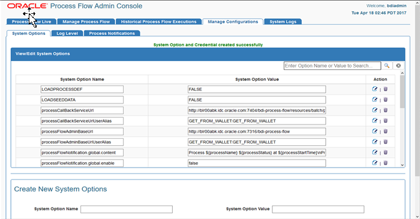Image resolution: width=420 pixels, height=219 pixels.
Task: Click the processCallBackServiceUrl URL value field
Action: (x=257, y=110)
